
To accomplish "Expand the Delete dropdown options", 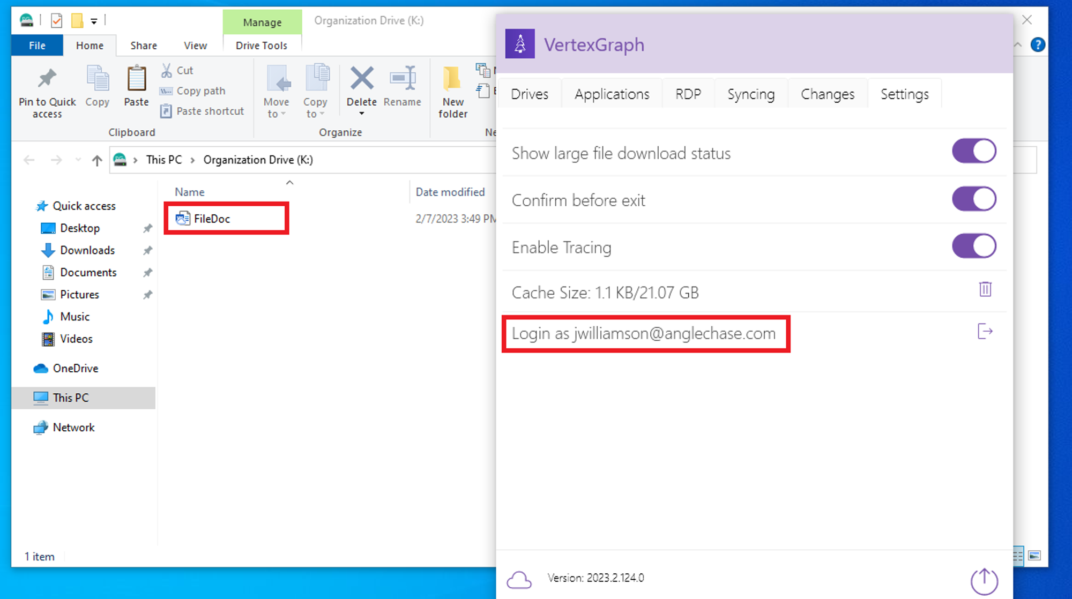I will pyautogui.click(x=361, y=114).
